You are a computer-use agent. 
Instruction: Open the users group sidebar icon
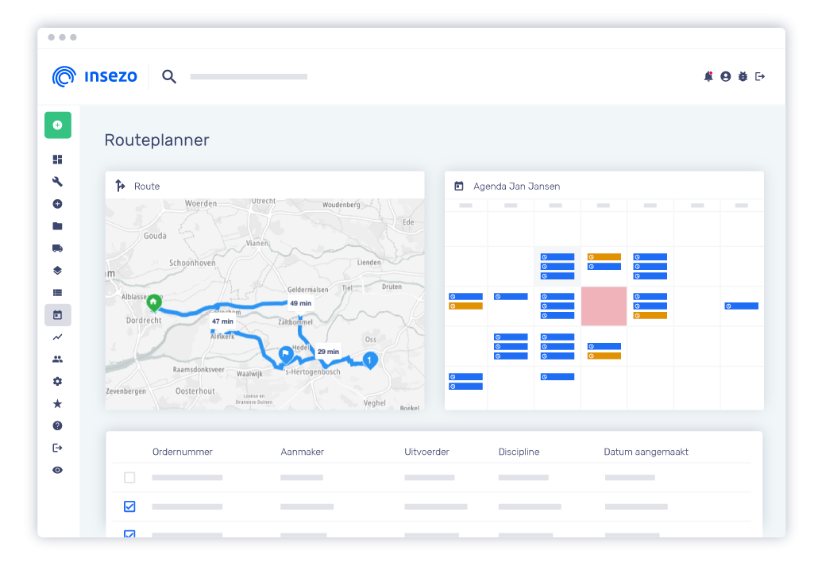57,360
